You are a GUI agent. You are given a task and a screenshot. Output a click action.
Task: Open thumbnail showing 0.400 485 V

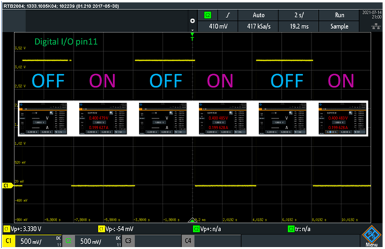[x=223, y=119]
